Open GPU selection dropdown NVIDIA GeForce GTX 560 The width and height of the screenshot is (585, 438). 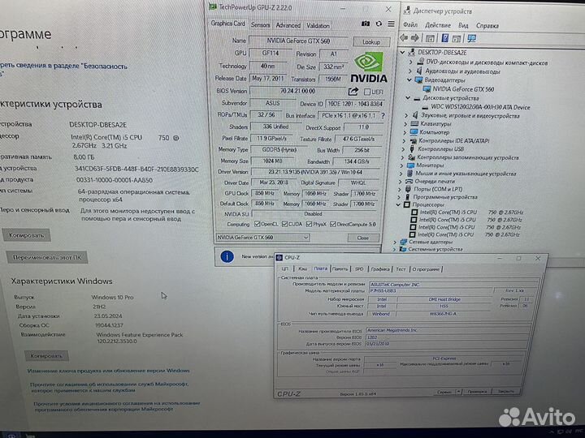pyautogui.click(x=262, y=237)
